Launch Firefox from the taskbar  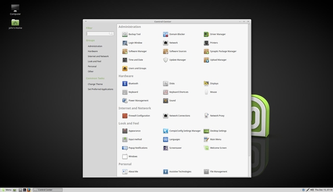[x=29, y=190]
